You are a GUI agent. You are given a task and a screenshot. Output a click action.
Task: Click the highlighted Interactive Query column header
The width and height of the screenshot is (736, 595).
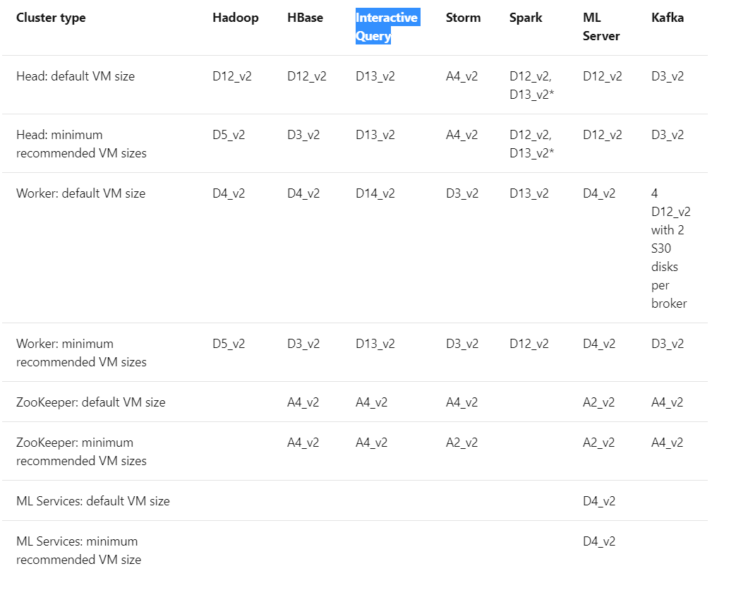coord(387,26)
